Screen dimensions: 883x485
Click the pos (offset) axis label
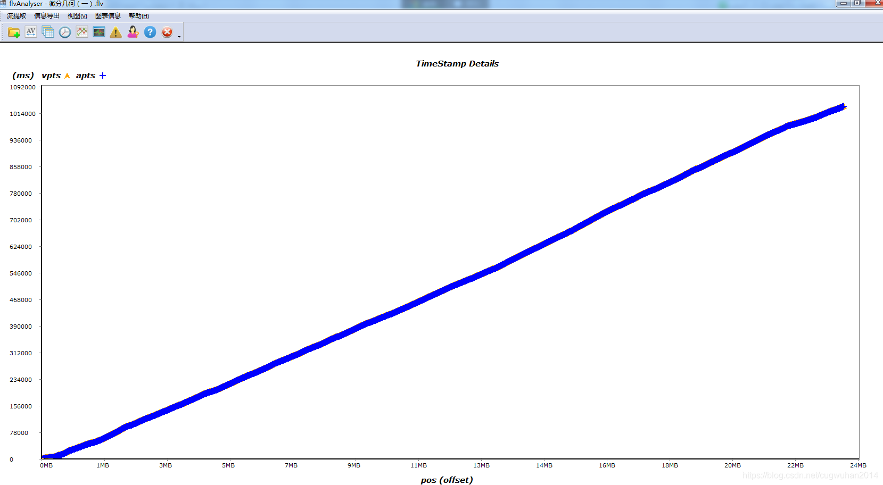(x=447, y=480)
